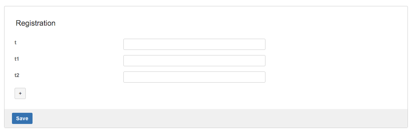
Task: Save the Registration form
Action: (x=22, y=118)
